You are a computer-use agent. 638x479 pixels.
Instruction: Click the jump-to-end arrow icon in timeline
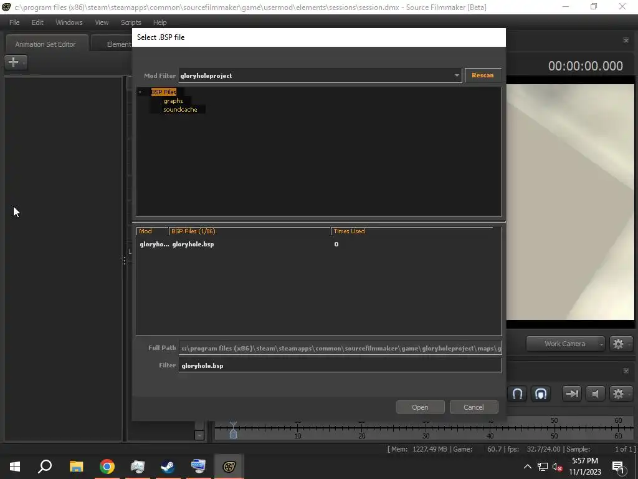(x=572, y=394)
